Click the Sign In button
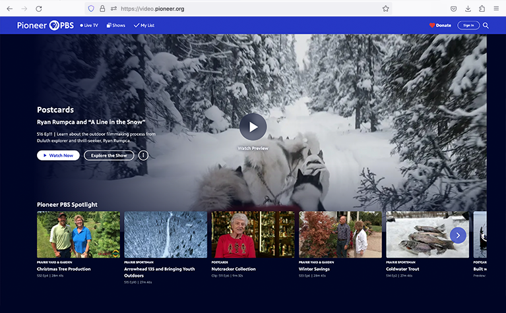 coord(468,25)
